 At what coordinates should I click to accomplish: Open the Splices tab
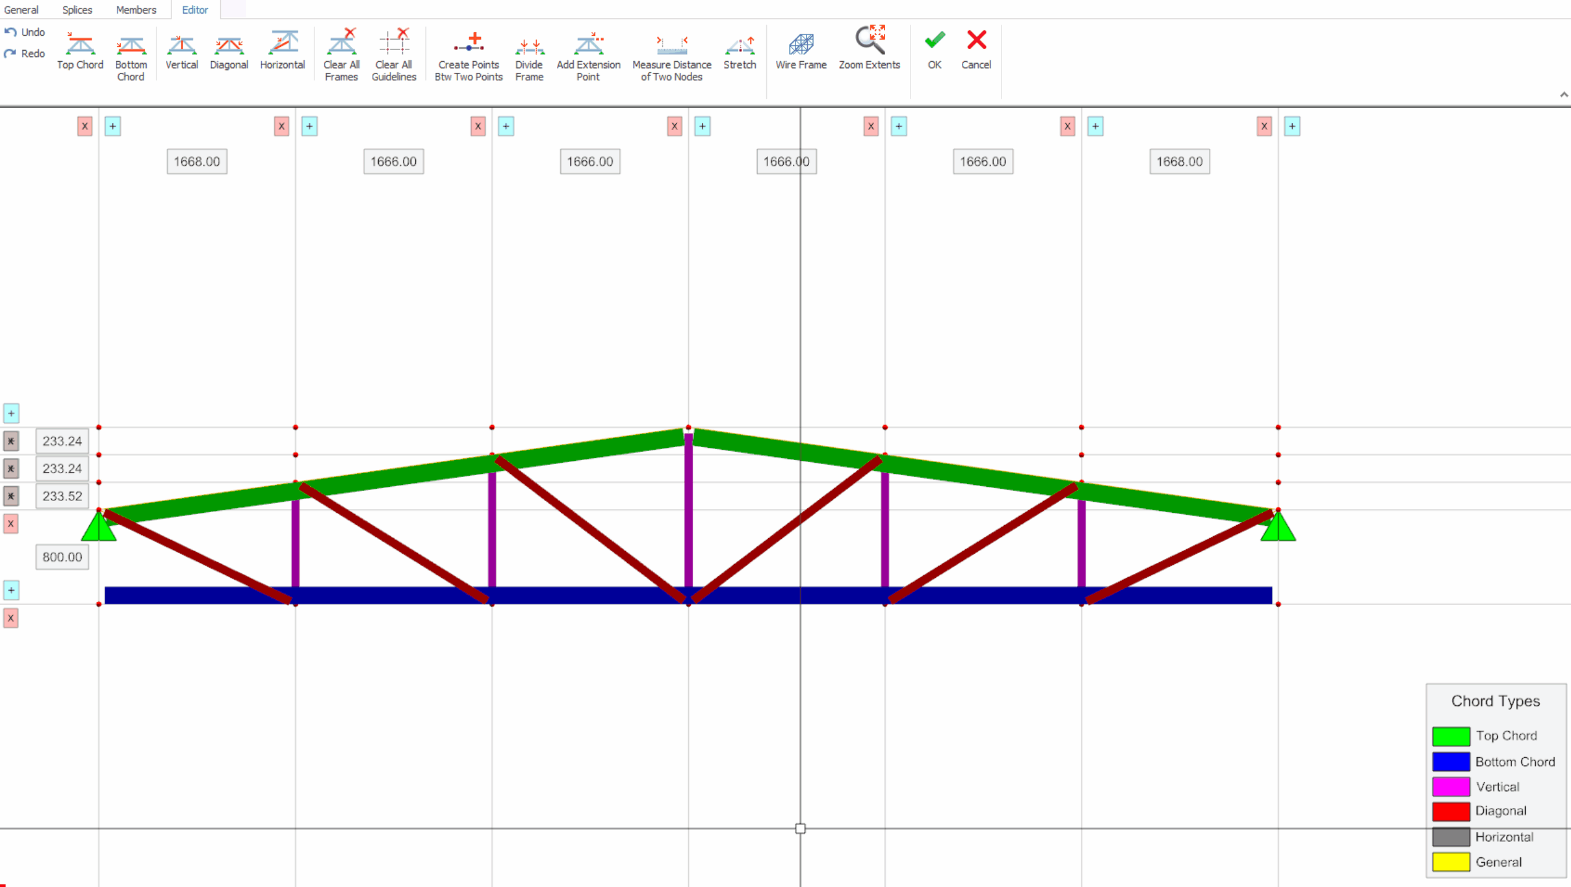pyautogui.click(x=77, y=10)
